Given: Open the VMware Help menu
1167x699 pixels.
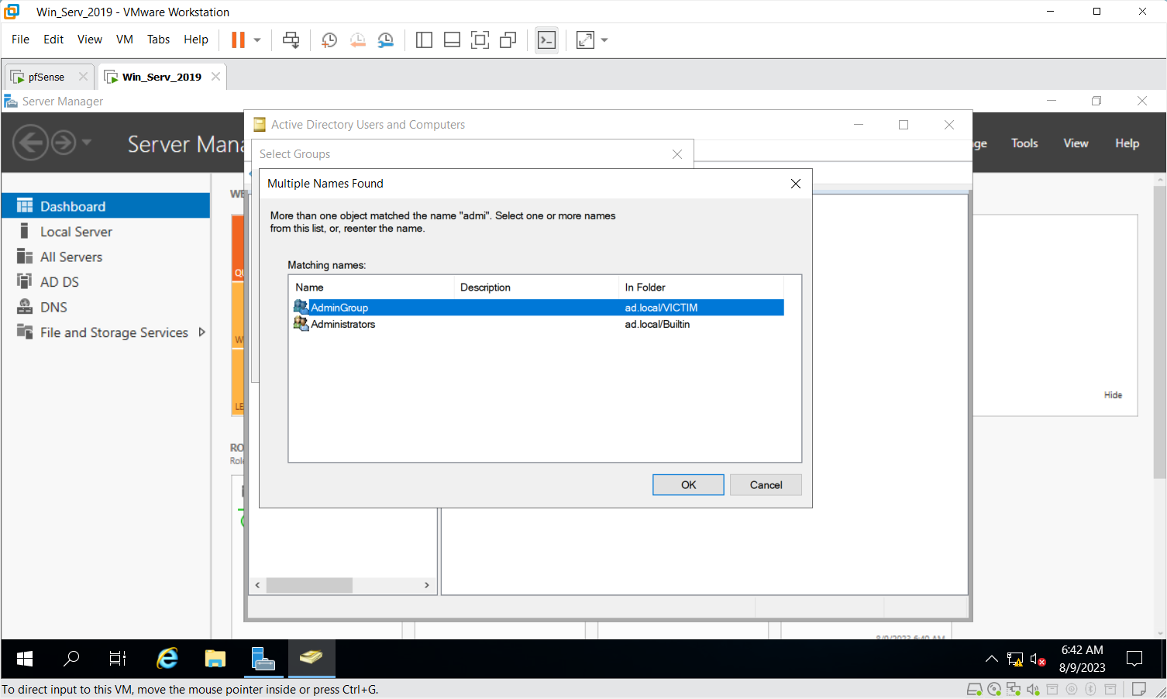Looking at the screenshot, I should [x=196, y=40].
